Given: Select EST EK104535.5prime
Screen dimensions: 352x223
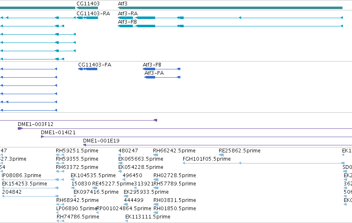Looking at the screenshot, I should (x=93, y=176).
